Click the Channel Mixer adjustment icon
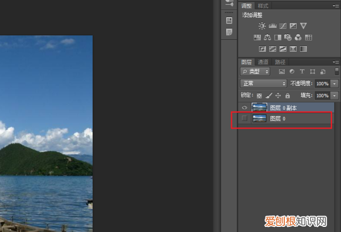Viewport: 341px width, 232px height. tap(298, 38)
